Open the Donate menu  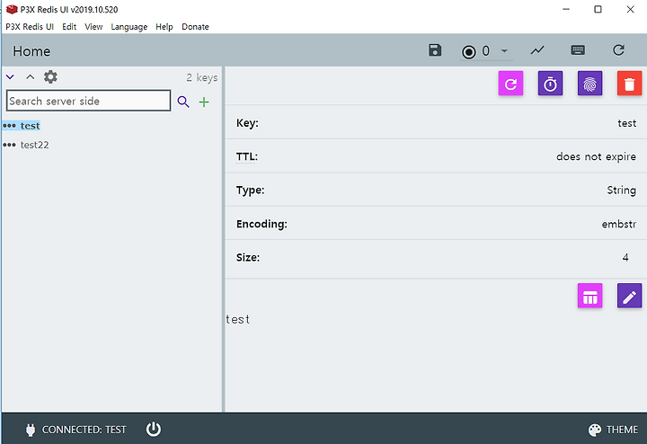[195, 27]
